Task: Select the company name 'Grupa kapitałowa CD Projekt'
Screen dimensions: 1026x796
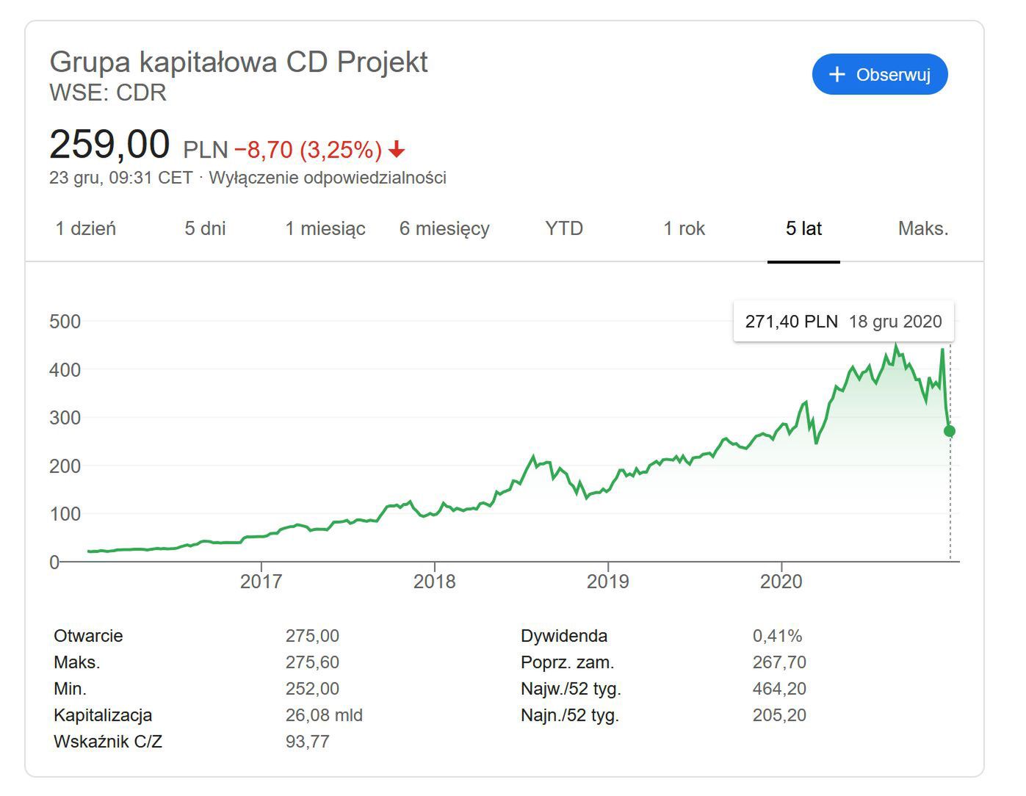Action: pos(239,62)
